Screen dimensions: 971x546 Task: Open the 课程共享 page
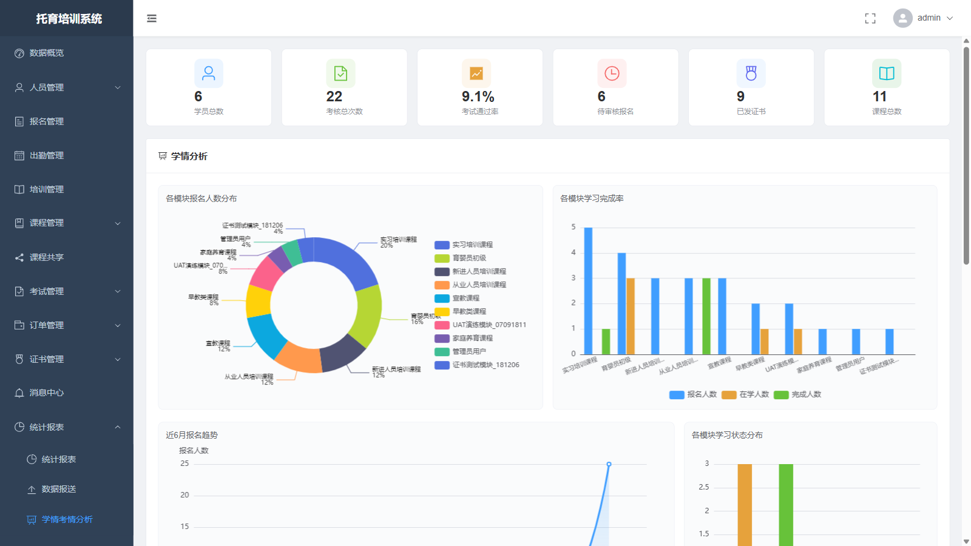coord(67,257)
